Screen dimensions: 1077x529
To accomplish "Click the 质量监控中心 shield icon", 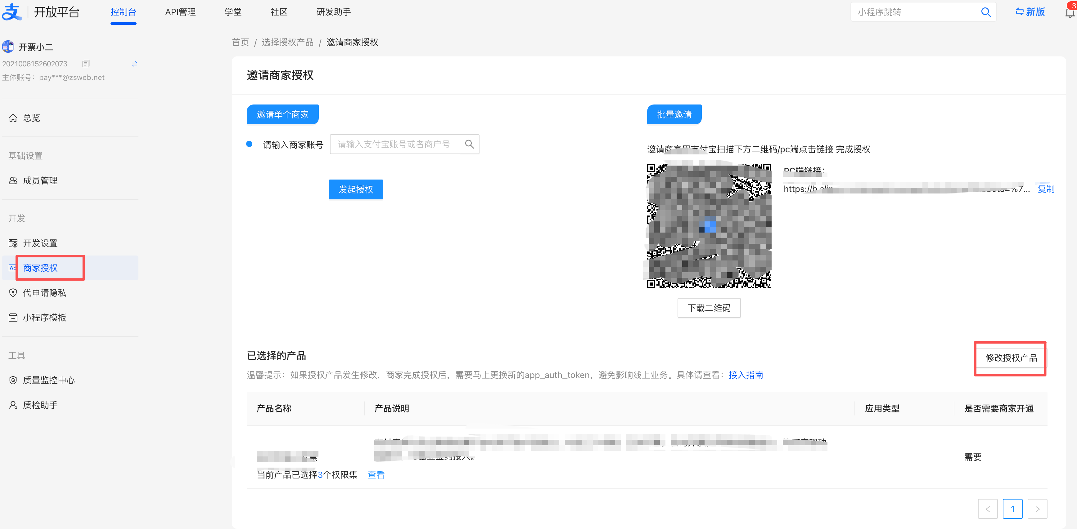I will (x=13, y=380).
